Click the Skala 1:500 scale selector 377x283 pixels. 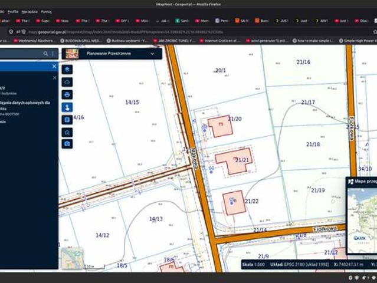point(254,265)
